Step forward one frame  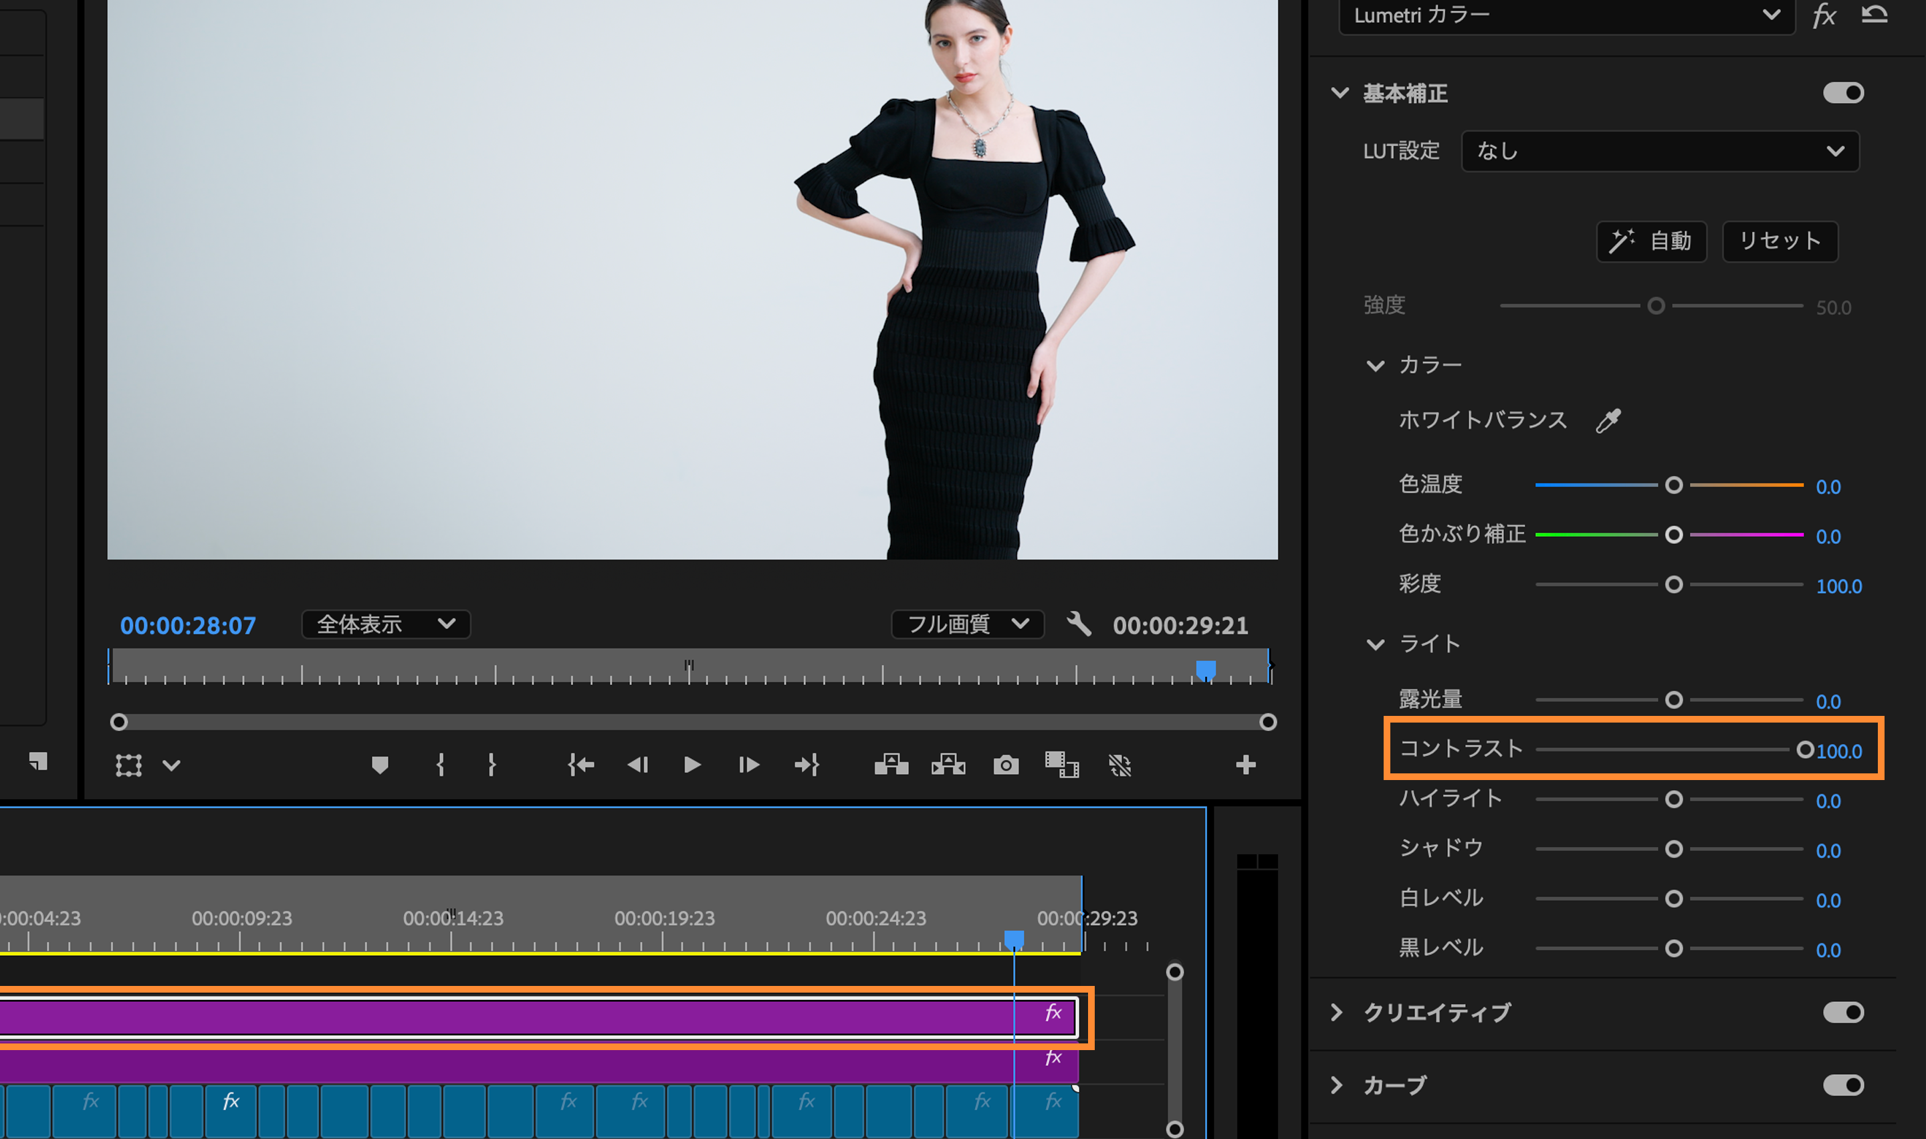pyautogui.click(x=748, y=765)
